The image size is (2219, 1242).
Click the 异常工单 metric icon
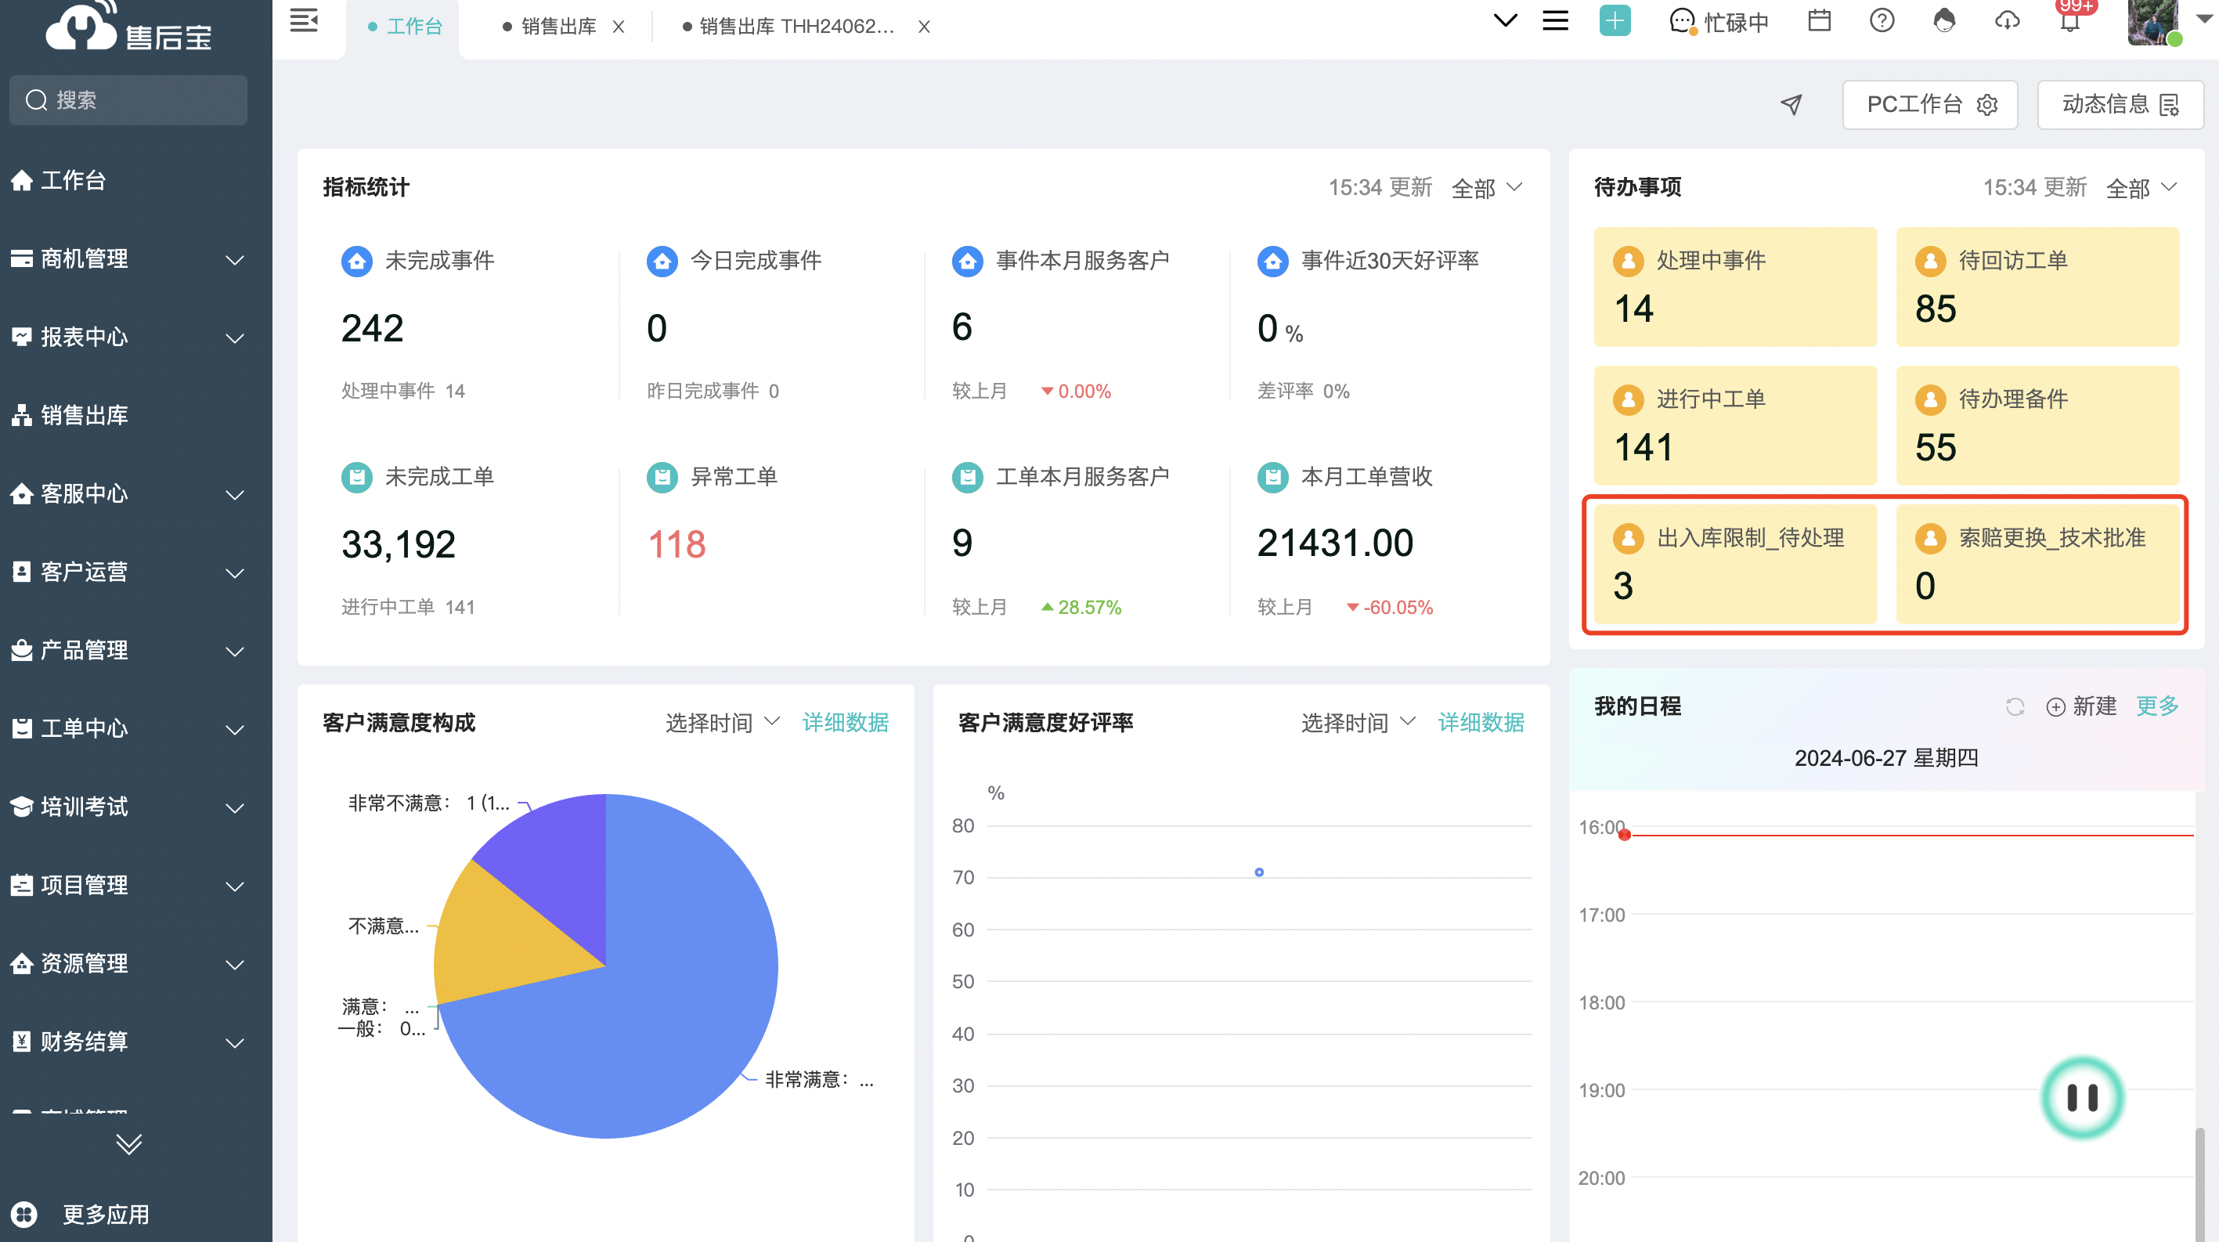point(662,477)
